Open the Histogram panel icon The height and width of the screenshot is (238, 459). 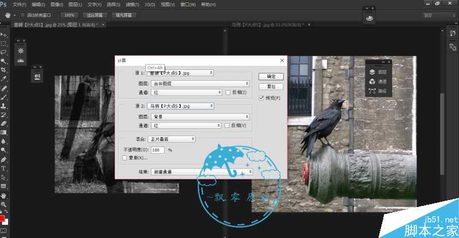coord(21,60)
